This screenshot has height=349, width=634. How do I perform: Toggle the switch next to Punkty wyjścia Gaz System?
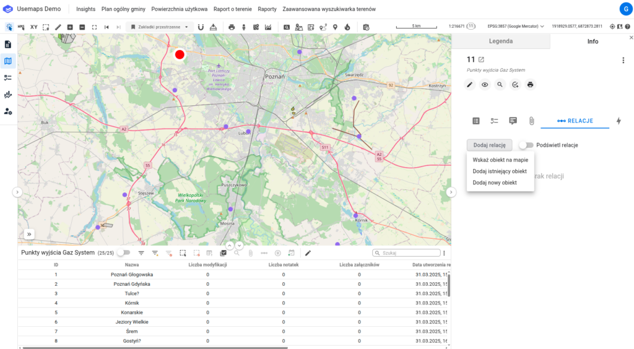click(x=124, y=253)
